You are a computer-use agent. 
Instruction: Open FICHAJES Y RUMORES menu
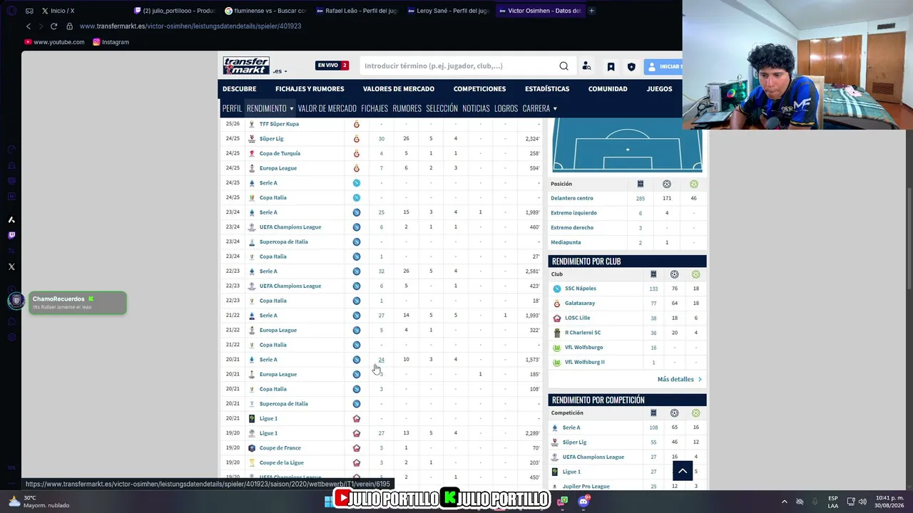(x=310, y=89)
